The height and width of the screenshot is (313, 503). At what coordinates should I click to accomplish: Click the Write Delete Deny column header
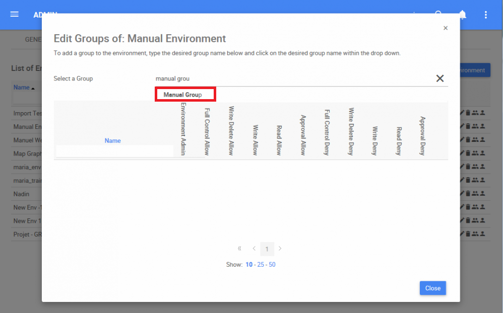pyautogui.click(x=351, y=131)
